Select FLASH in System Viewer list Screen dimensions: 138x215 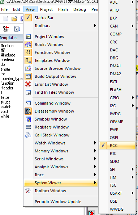pyautogui.click(x=116, y=90)
